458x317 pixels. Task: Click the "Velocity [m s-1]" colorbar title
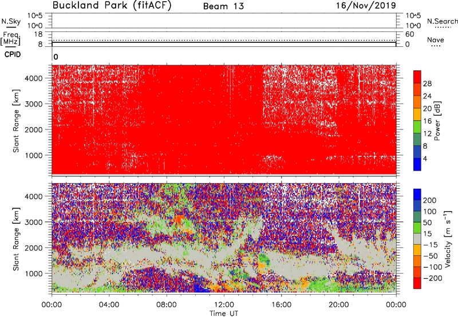click(448, 239)
